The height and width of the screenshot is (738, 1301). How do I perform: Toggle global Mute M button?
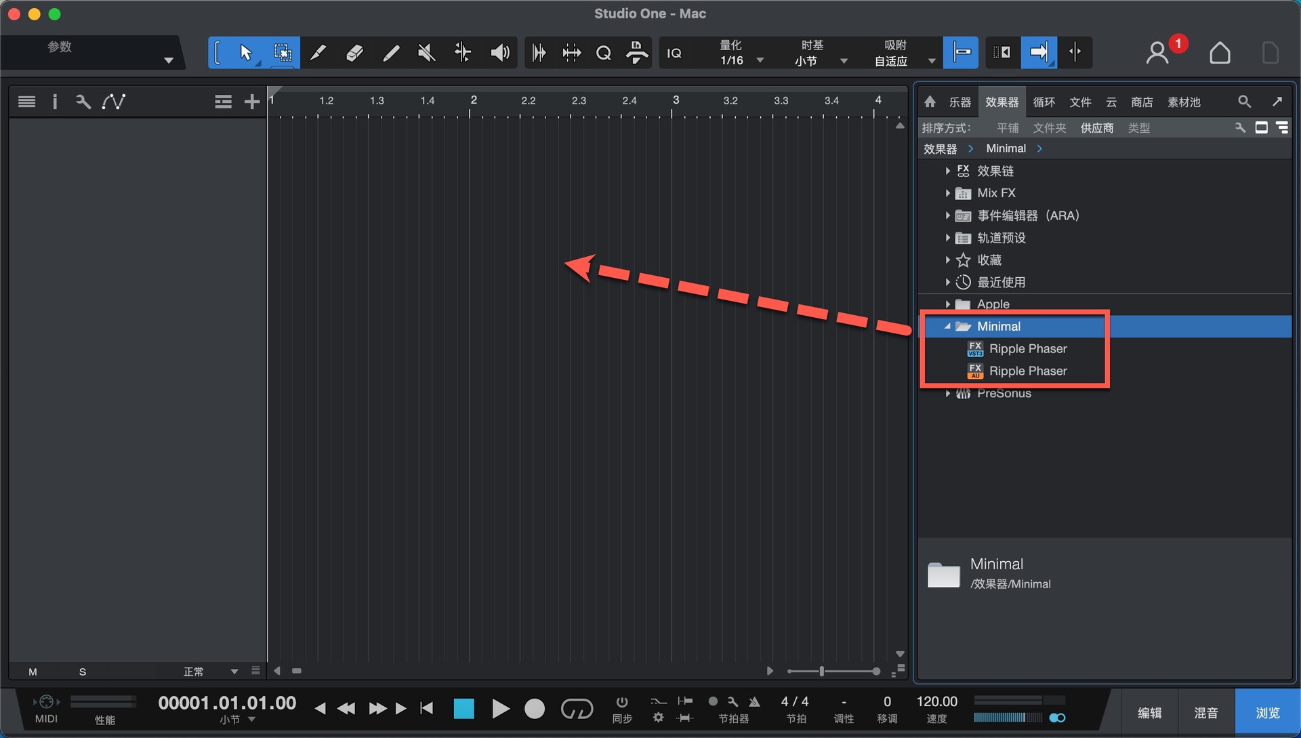pos(33,672)
